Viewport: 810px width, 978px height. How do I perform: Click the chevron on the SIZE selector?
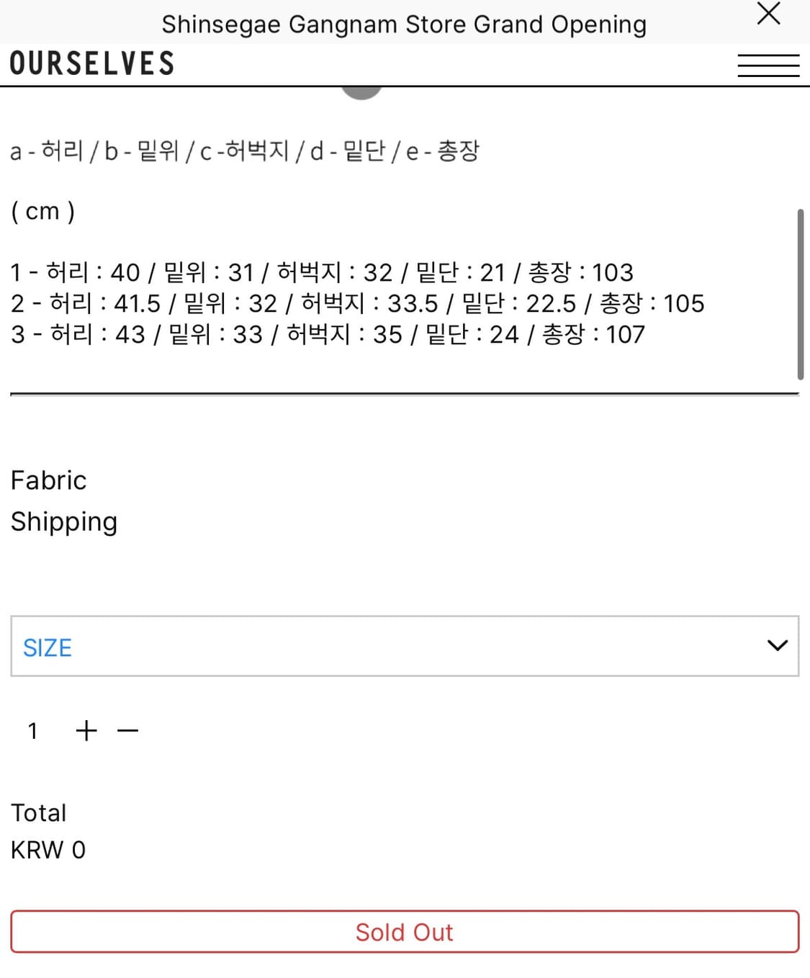point(777,646)
